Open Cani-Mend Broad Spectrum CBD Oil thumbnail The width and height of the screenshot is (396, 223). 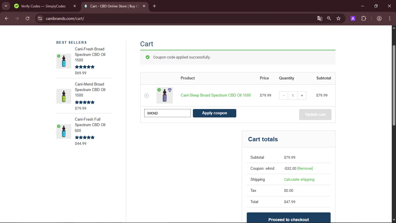coord(64,96)
